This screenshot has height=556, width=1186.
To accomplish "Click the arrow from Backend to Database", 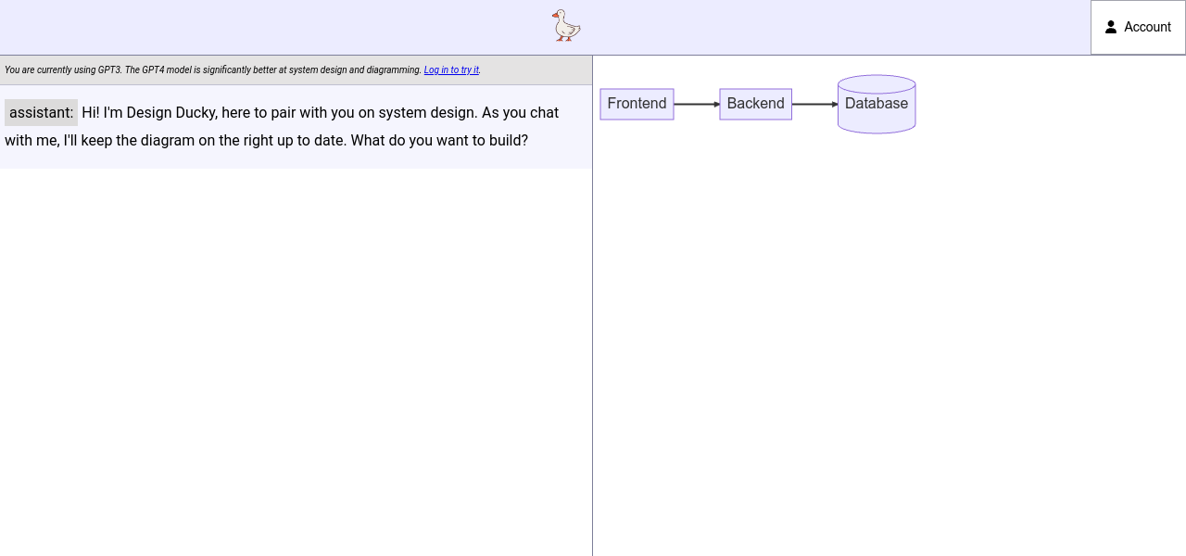I will 813,105.
